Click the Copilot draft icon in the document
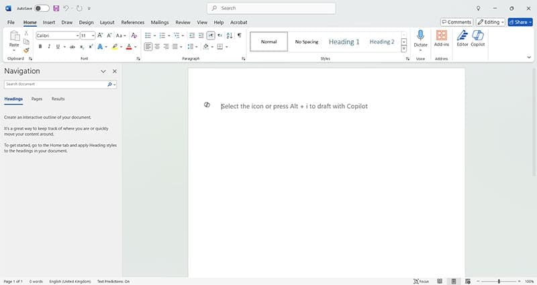The width and height of the screenshot is (537, 285). 207,105
